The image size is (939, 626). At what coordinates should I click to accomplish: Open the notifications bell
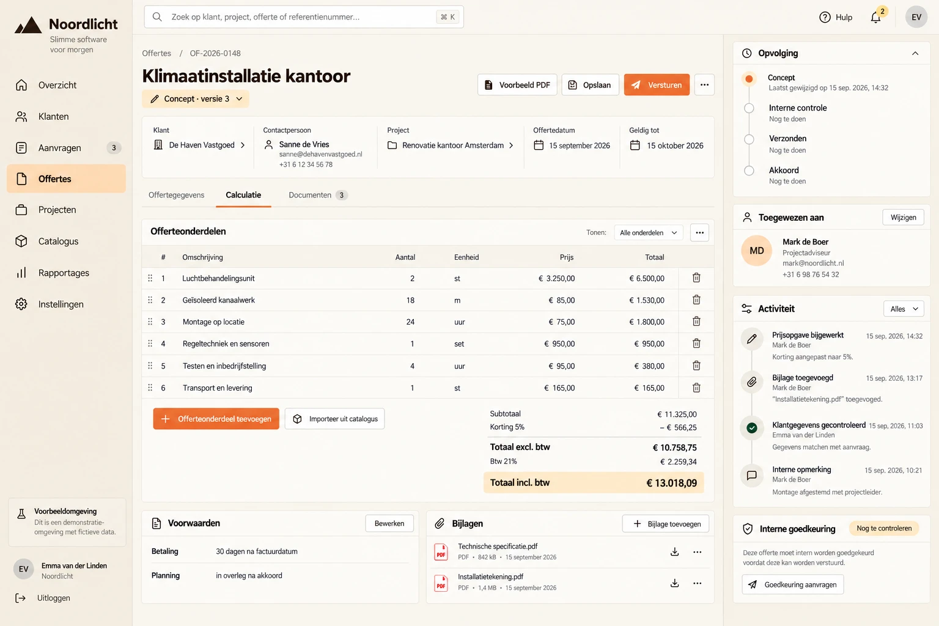click(x=876, y=17)
